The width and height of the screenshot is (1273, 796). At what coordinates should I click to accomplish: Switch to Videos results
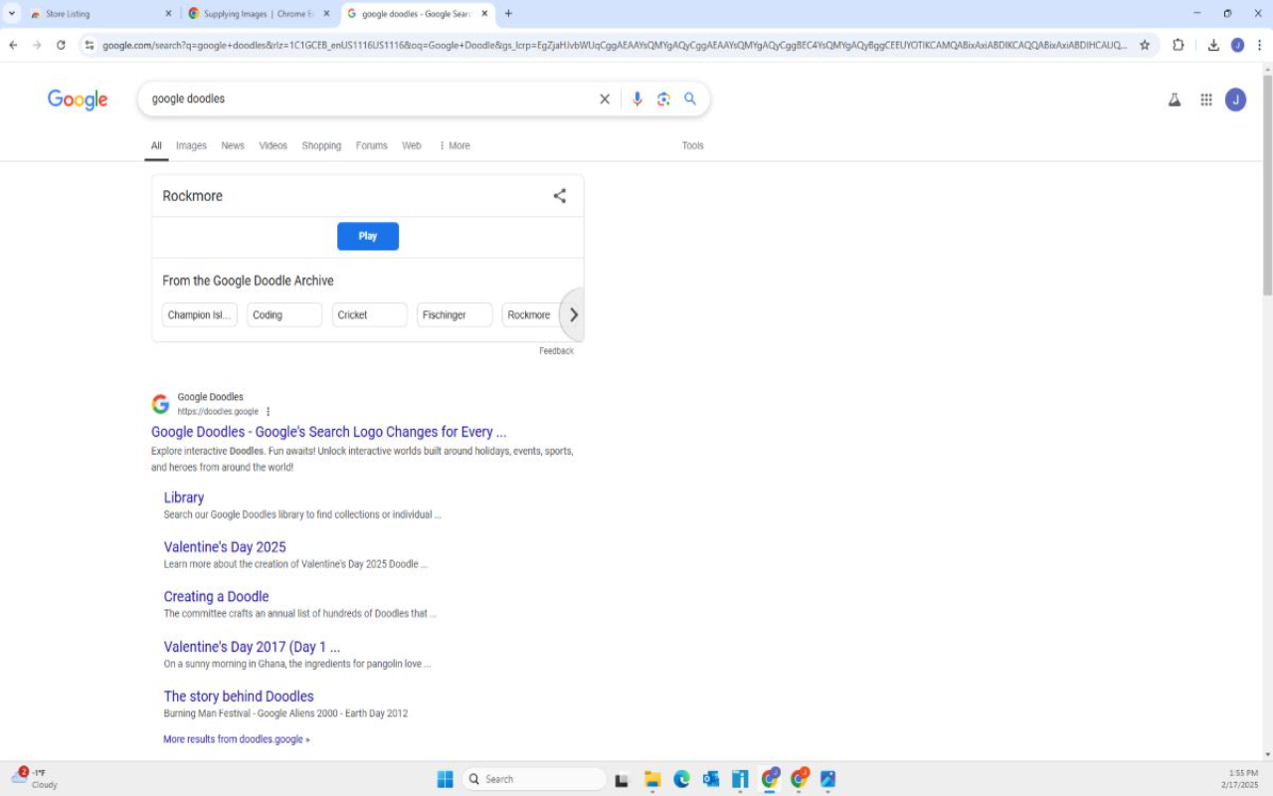pyautogui.click(x=273, y=145)
